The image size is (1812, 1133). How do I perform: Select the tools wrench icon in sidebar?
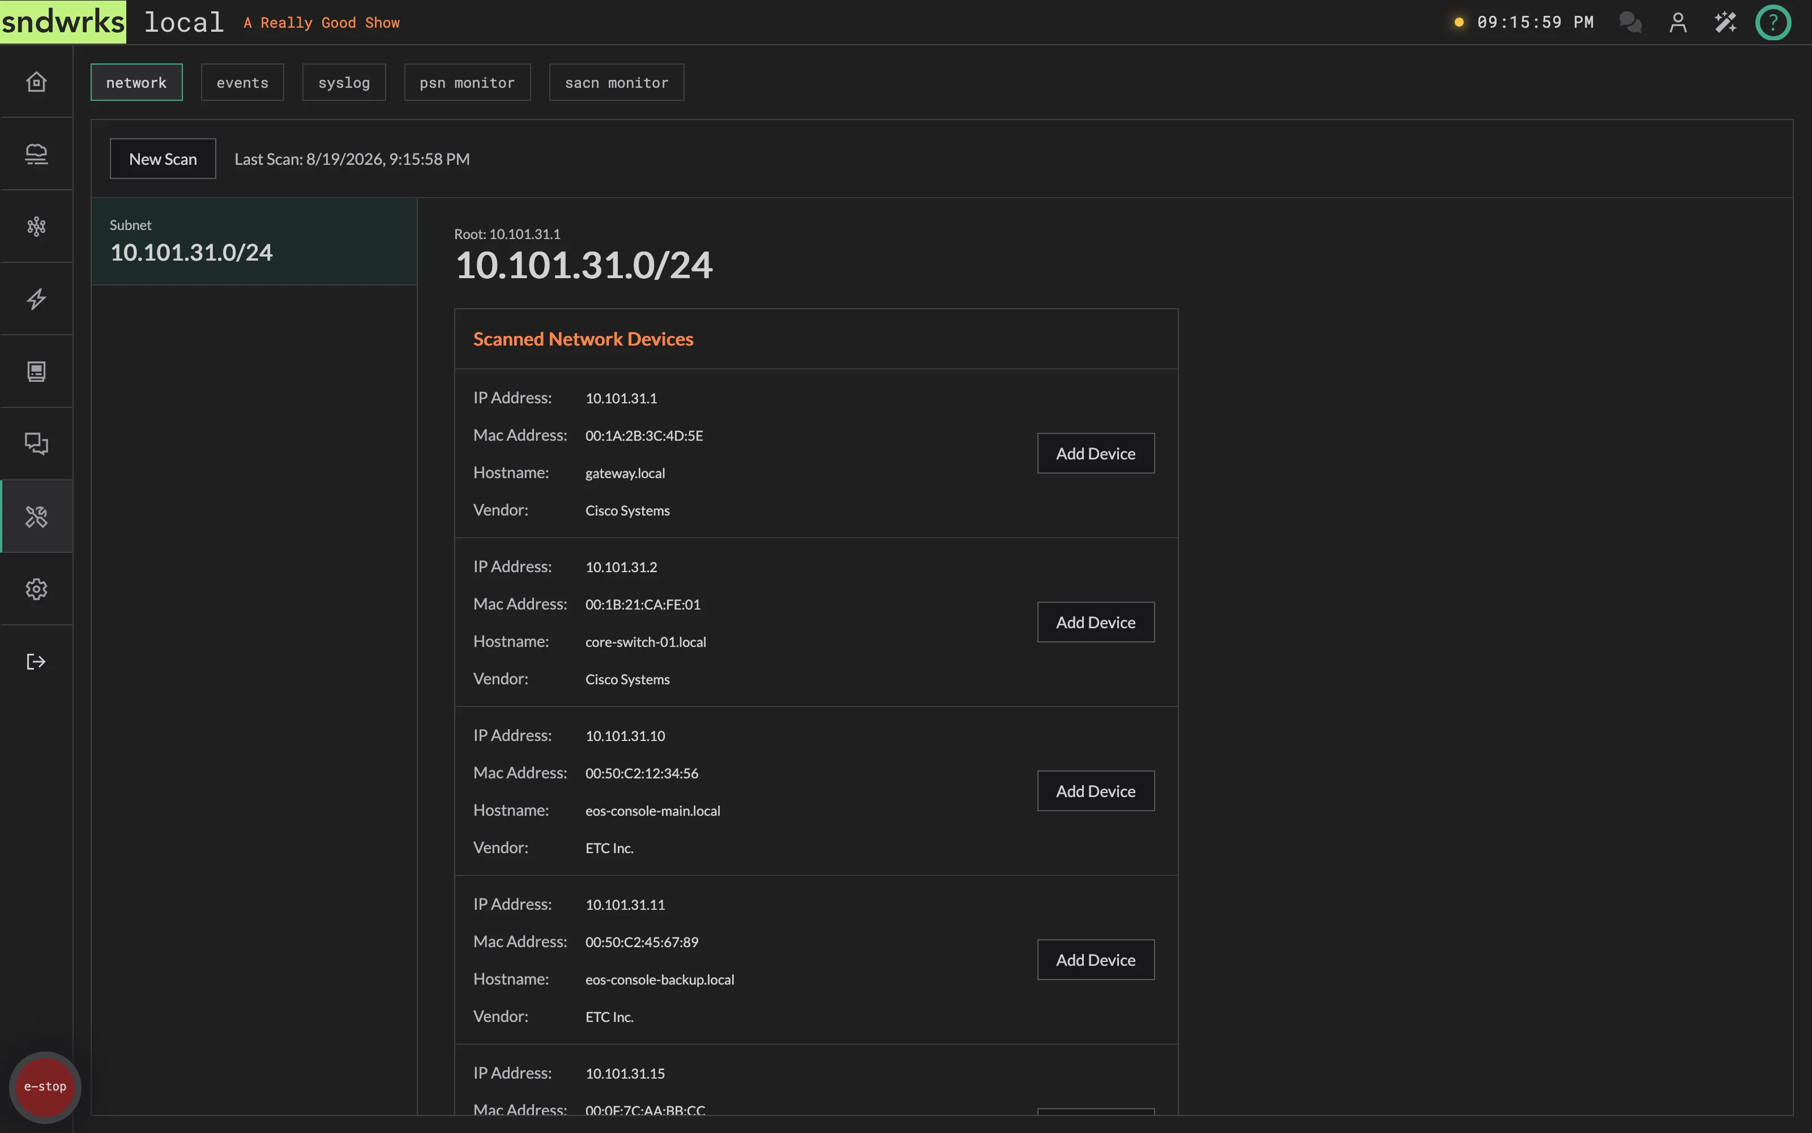[36, 516]
